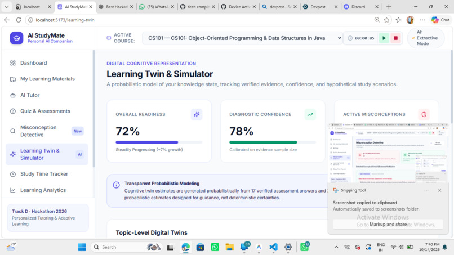Click the Diagnostic Confidence 78% progress bar
The image size is (454, 255).
click(x=273, y=142)
